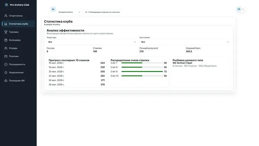Open Помощник ИИ assistant
Screen dimensions: 259x146
pyautogui.click(x=18, y=81)
